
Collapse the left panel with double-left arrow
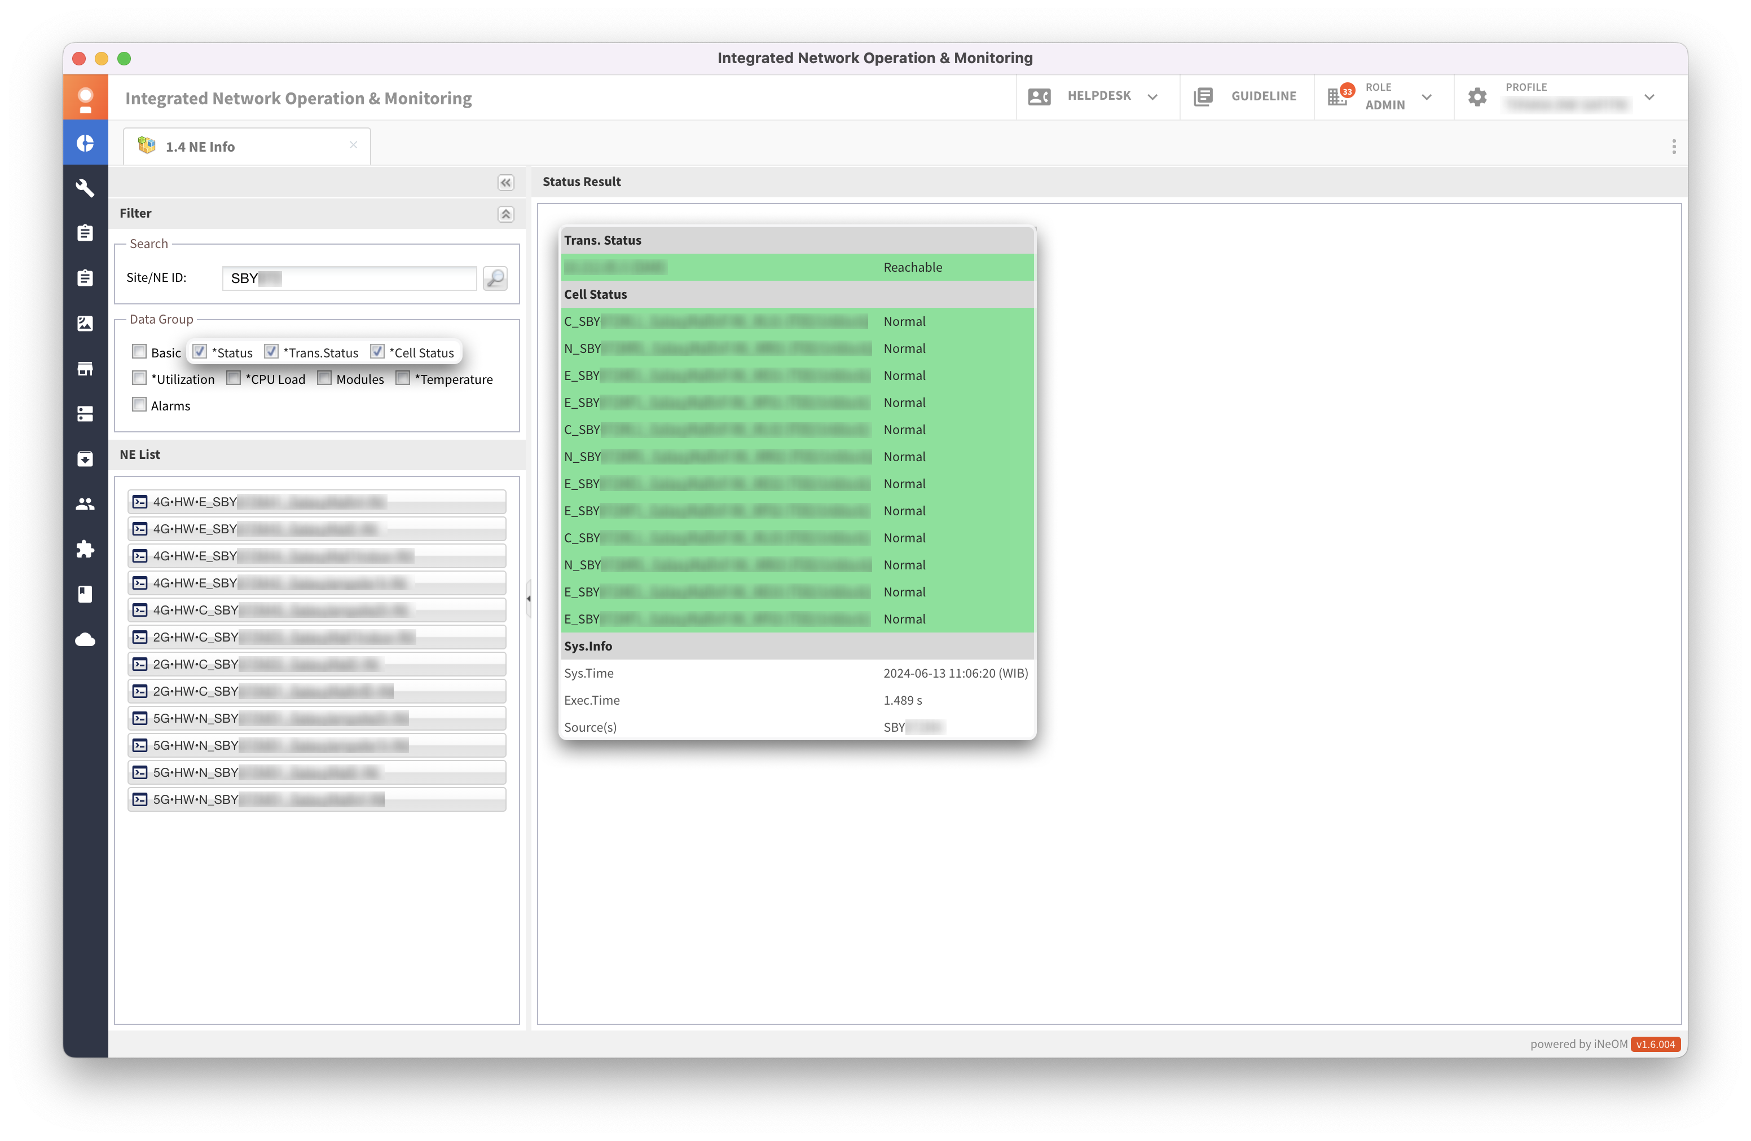tap(505, 182)
